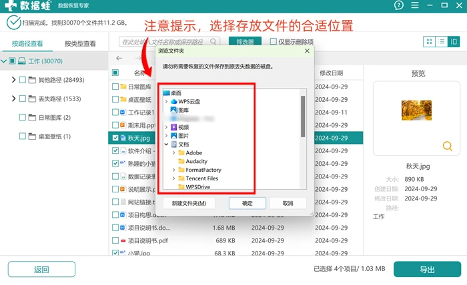Click 新建文件夹(M) button

click(x=189, y=203)
